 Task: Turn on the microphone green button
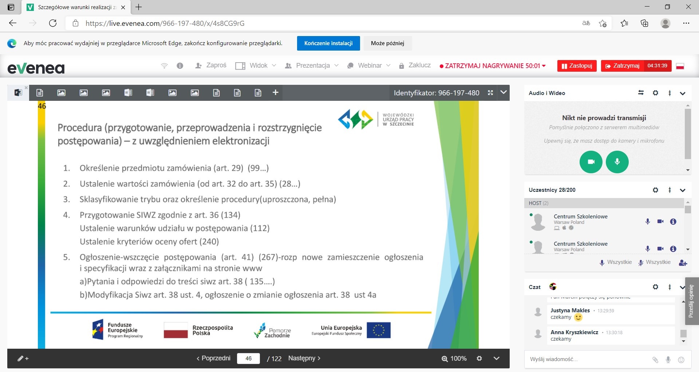[617, 162]
